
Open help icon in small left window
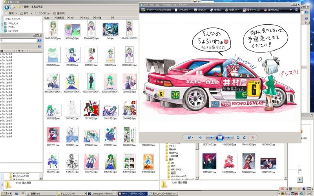[39, 46]
